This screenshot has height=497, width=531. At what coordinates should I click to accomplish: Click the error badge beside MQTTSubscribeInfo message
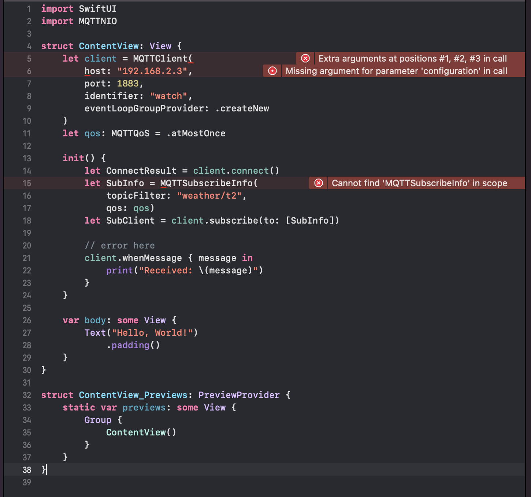click(x=318, y=183)
